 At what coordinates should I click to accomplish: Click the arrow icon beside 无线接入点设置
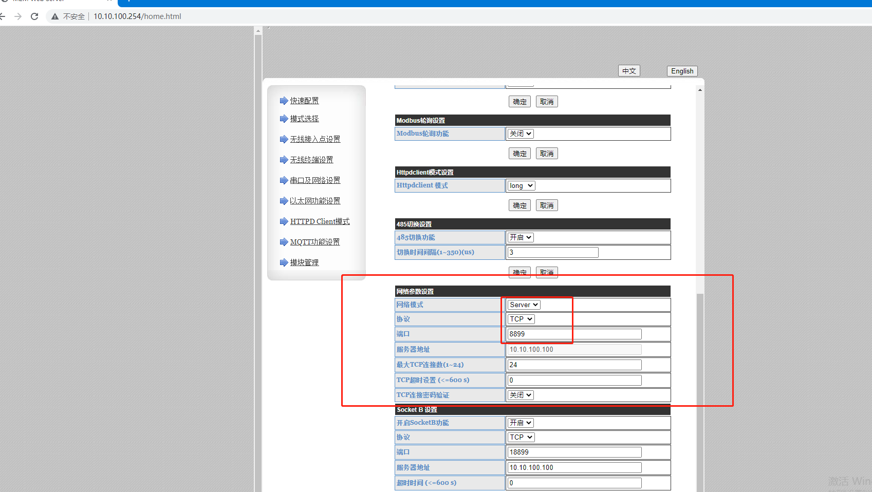(x=284, y=139)
